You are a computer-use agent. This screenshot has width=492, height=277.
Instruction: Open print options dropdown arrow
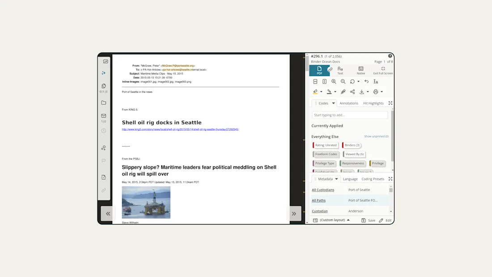coord(382,92)
